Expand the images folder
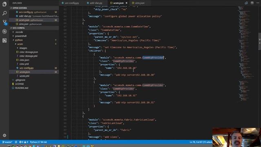The image size is (261, 147). click(23, 48)
